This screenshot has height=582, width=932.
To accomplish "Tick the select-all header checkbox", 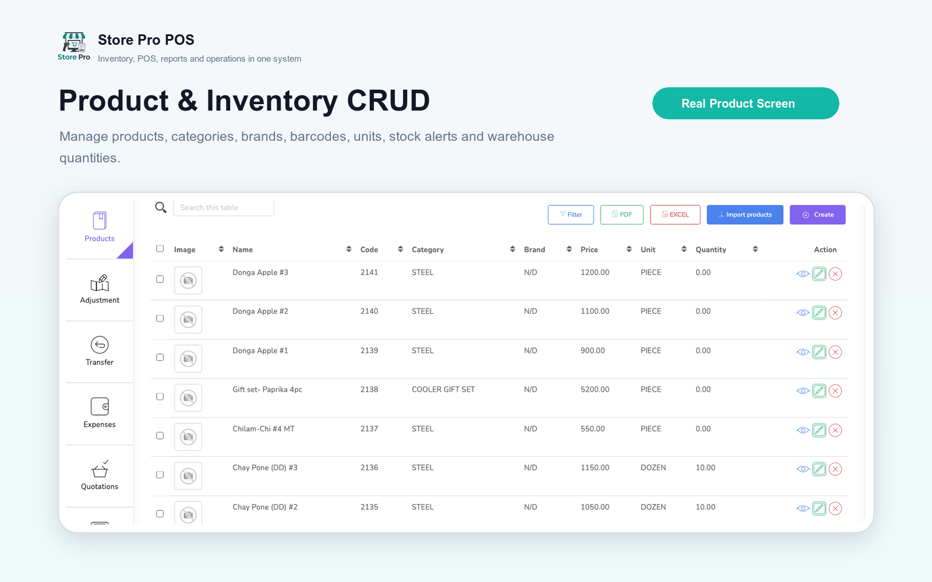I will click(x=160, y=249).
